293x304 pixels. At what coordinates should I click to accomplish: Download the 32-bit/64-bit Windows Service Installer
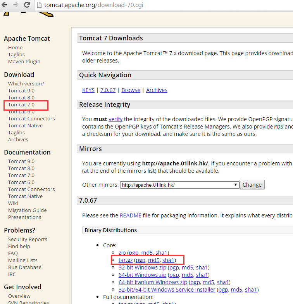pyautogui.click(x=167, y=290)
